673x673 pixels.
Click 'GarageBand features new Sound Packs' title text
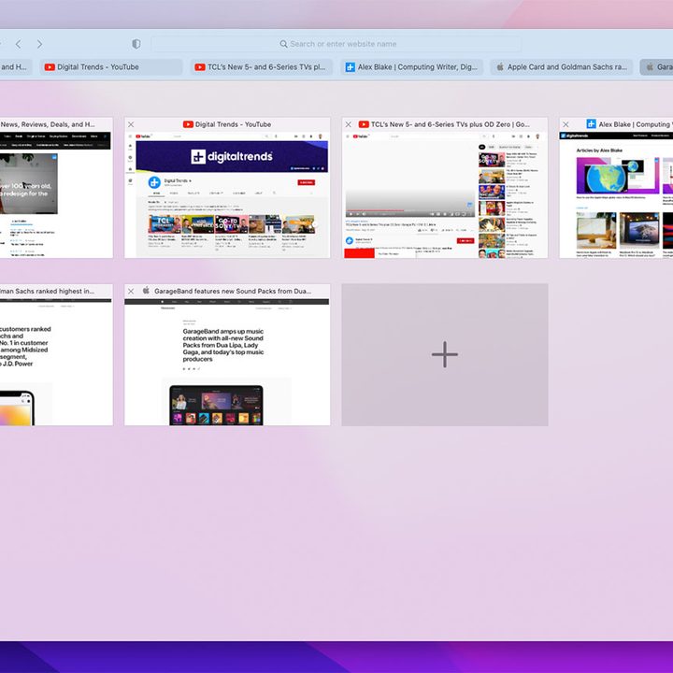pyautogui.click(x=233, y=291)
